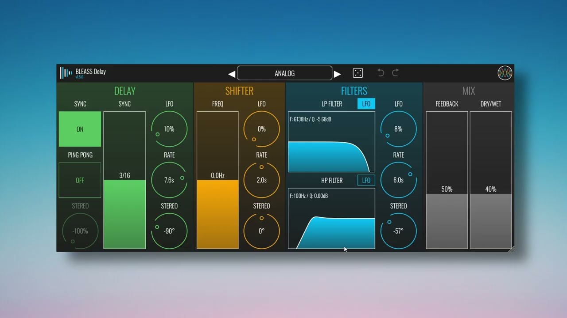Click the PING PONG label
The width and height of the screenshot is (567, 318).
tap(80, 155)
